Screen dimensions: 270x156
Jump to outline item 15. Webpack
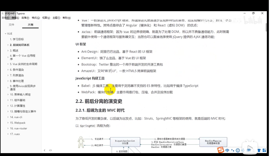pyautogui.click(x=18, y=123)
